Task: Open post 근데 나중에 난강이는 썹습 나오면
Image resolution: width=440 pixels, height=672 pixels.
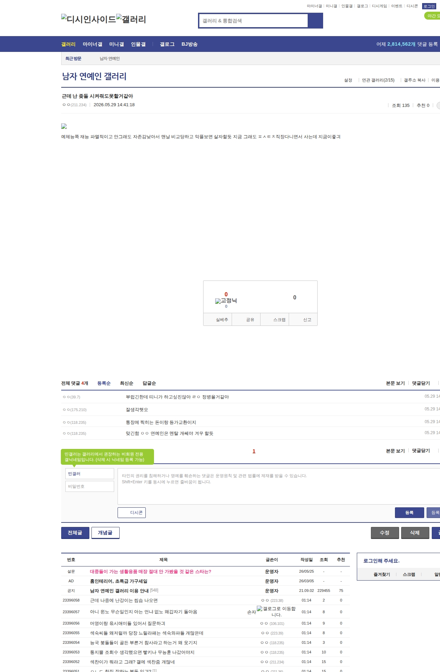Action: click(x=124, y=601)
